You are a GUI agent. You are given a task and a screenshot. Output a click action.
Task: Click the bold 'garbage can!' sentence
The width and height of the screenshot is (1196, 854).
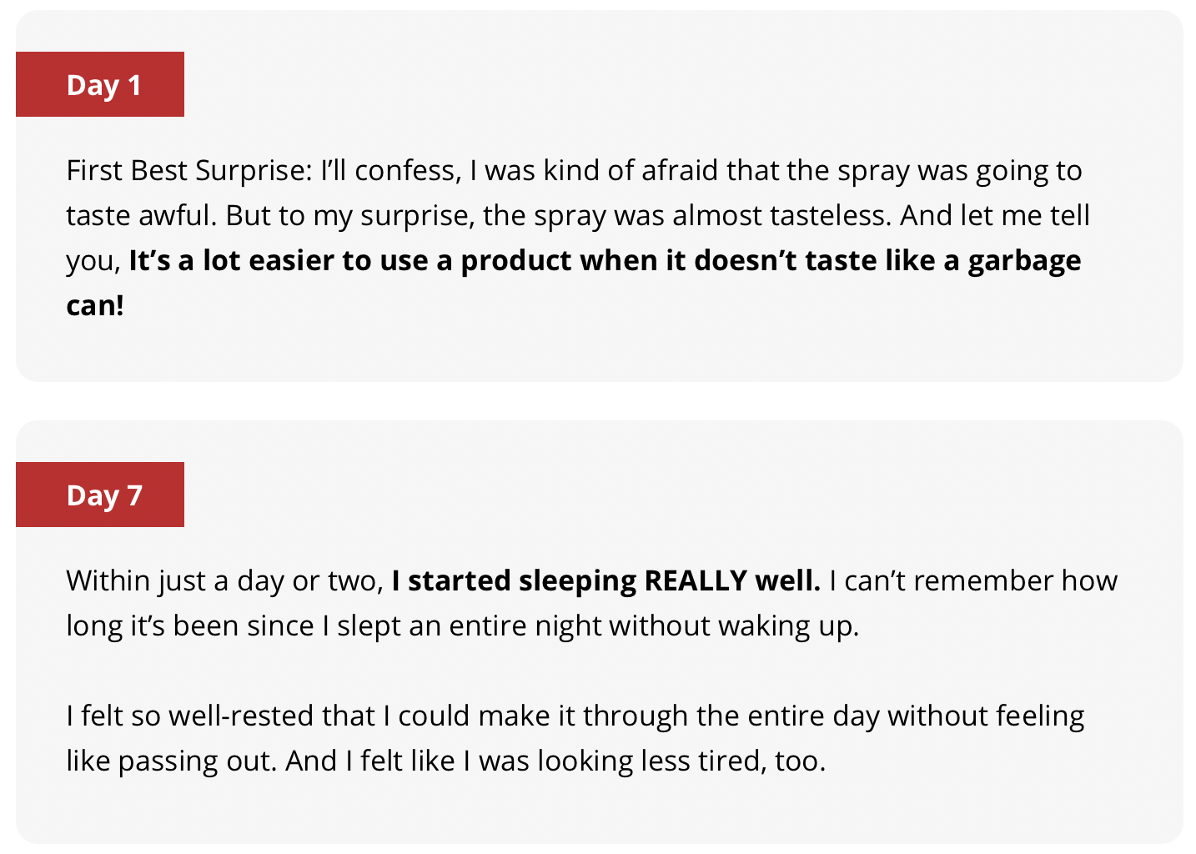(574, 283)
